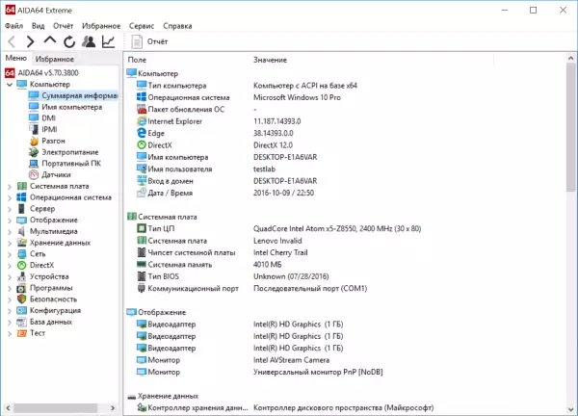Viewport: 578px width, 416px height.
Task: Collapse the Компьютер tree node
Action: [x=10, y=85]
